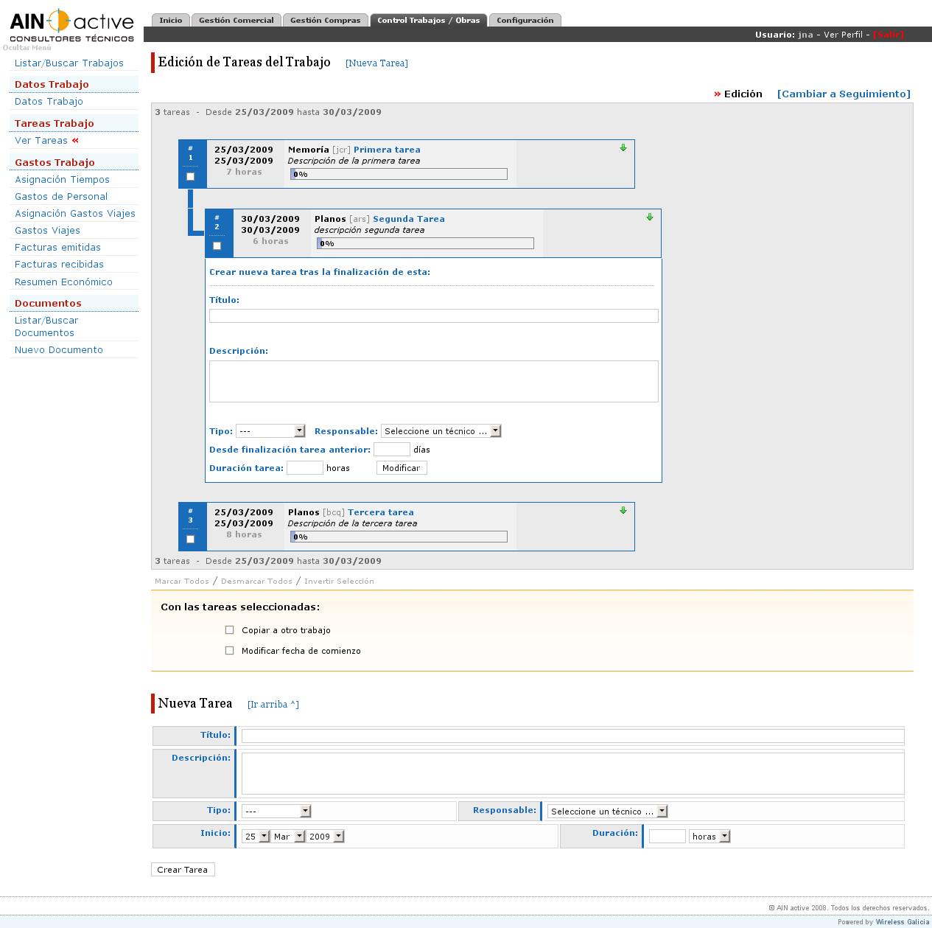Viewport: 932px width, 928px height.
Task: Select the checkbox for task 1
Action: point(191,177)
